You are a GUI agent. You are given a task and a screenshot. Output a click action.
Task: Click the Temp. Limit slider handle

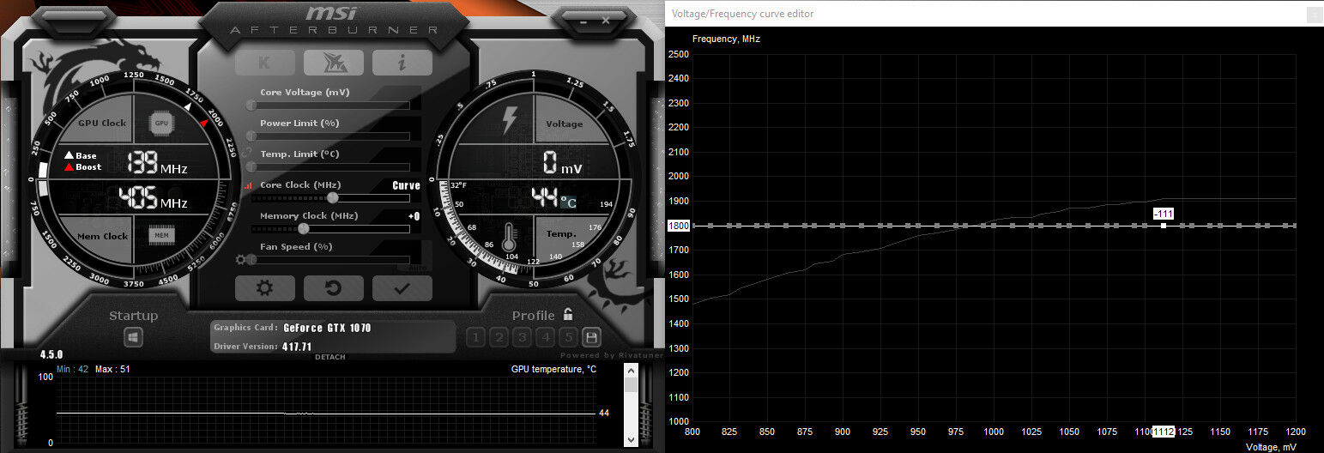[x=251, y=166]
